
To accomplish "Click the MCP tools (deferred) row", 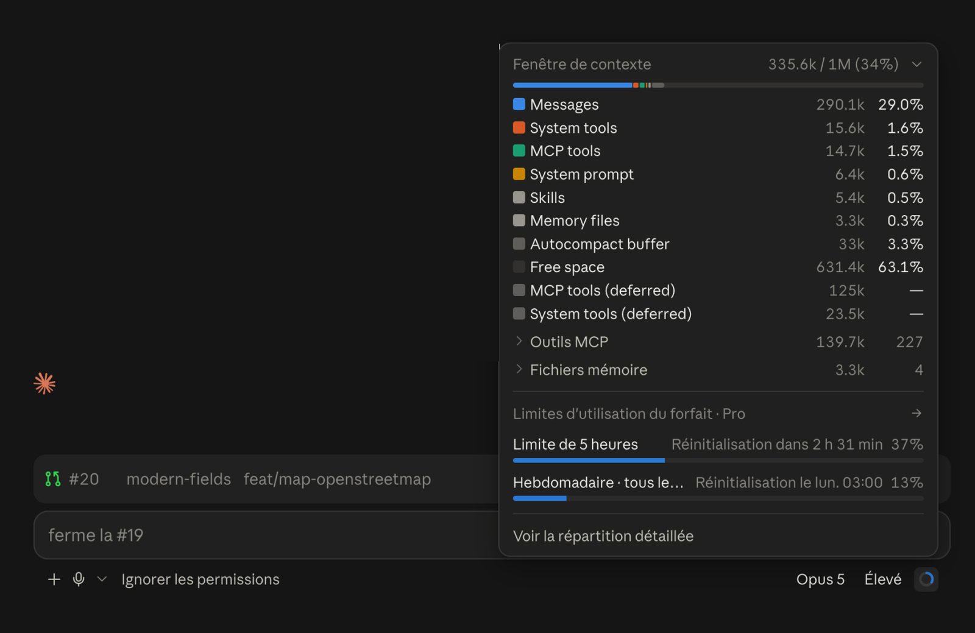I will click(718, 291).
